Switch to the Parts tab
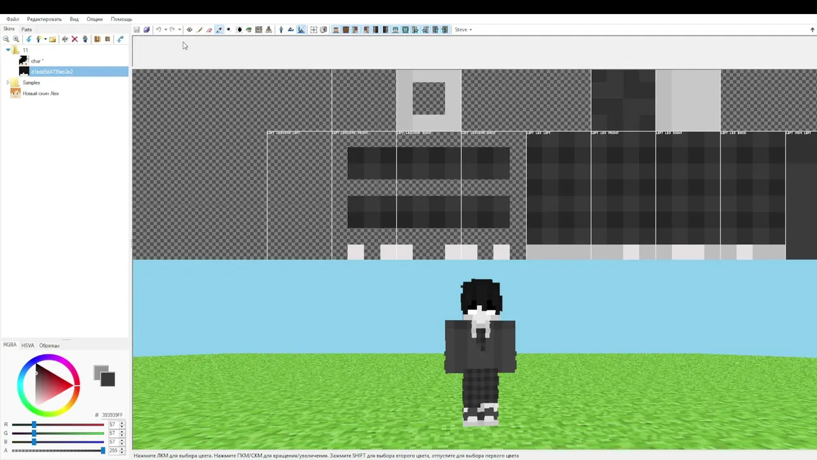This screenshot has width=817, height=460. (27, 29)
